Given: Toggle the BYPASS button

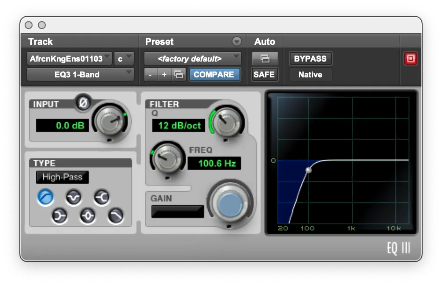Looking at the screenshot, I should click(x=310, y=58).
